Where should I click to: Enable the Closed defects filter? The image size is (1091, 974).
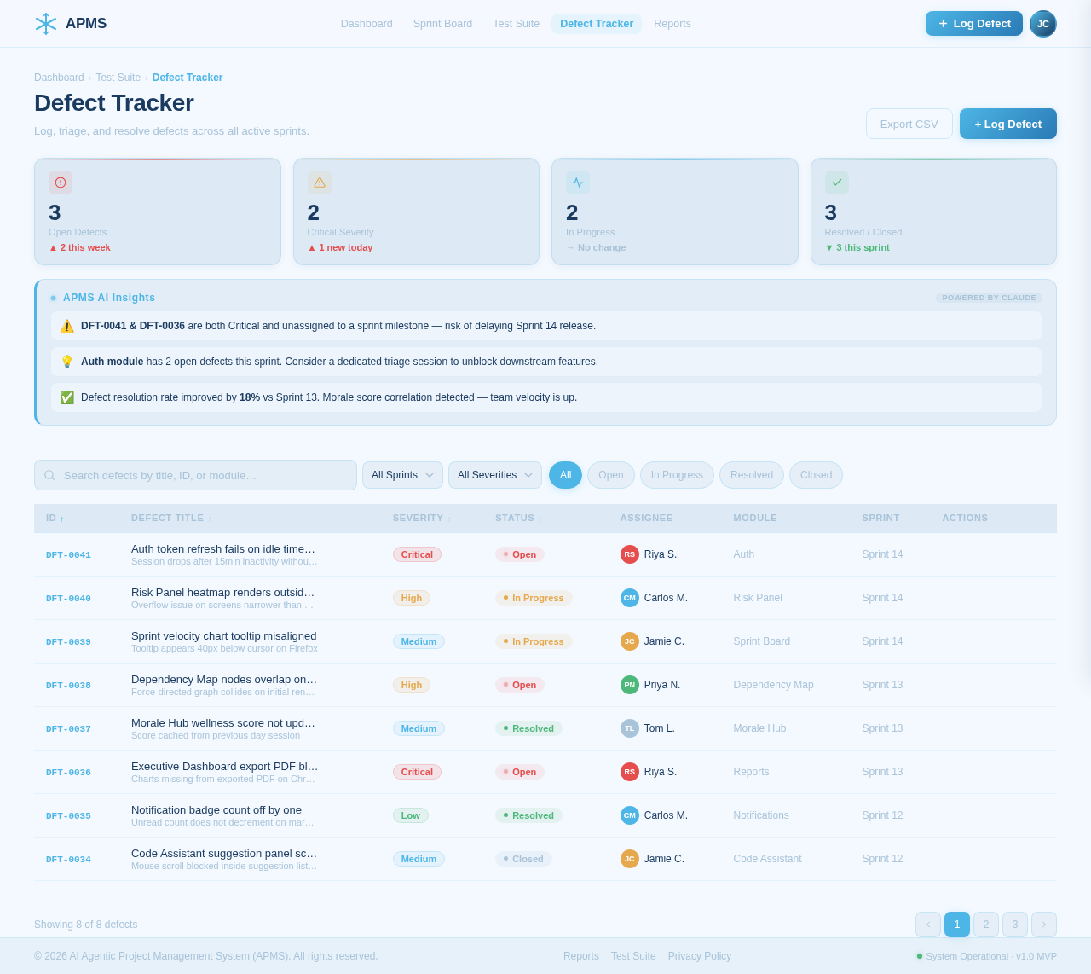pos(816,475)
